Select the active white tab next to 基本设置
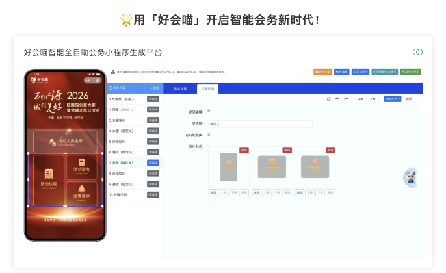Screen dimensions: 446x273 [x=207, y=88]
